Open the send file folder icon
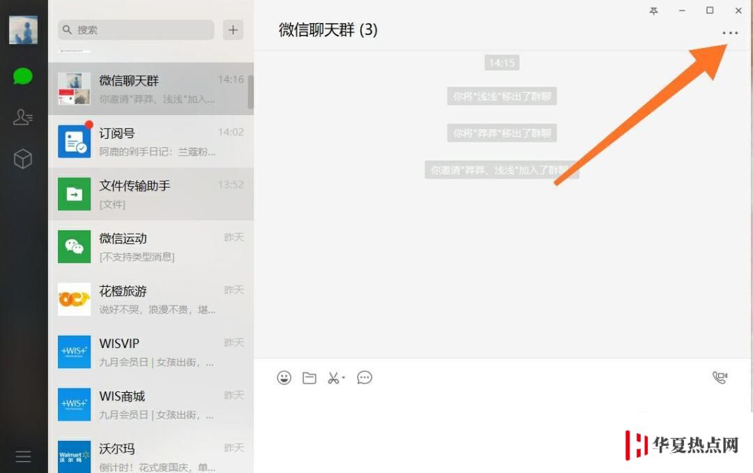 (310, 378)
